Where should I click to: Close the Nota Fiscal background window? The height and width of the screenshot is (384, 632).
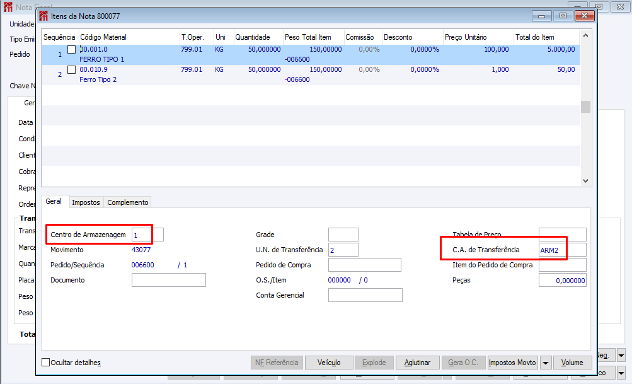pos(620,6)
